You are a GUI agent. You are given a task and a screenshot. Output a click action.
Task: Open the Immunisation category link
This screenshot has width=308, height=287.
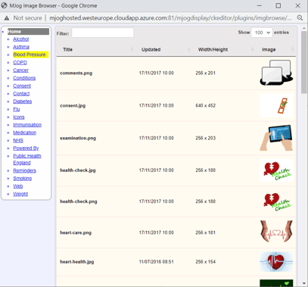27,125
